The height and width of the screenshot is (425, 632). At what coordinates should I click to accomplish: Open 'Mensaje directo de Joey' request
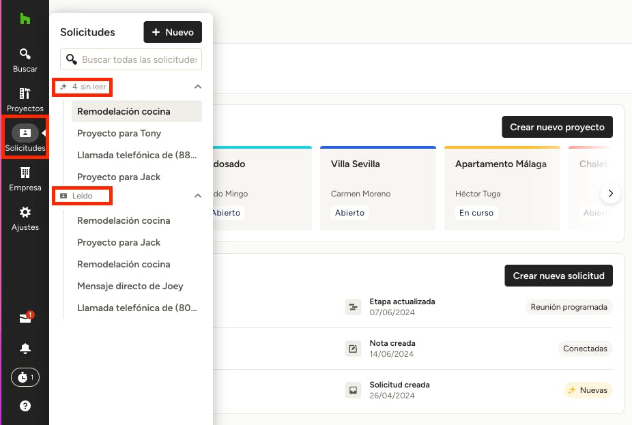[x=130, y=286]
